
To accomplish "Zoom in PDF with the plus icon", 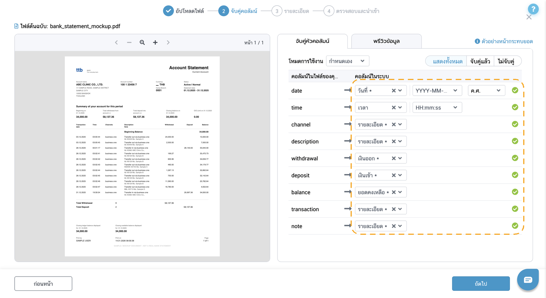I will tap(155, 43).
